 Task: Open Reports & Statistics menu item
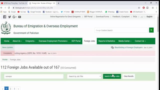click(107, 41)
